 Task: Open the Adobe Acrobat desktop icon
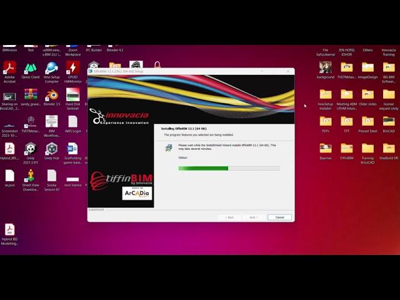point(9,72)
